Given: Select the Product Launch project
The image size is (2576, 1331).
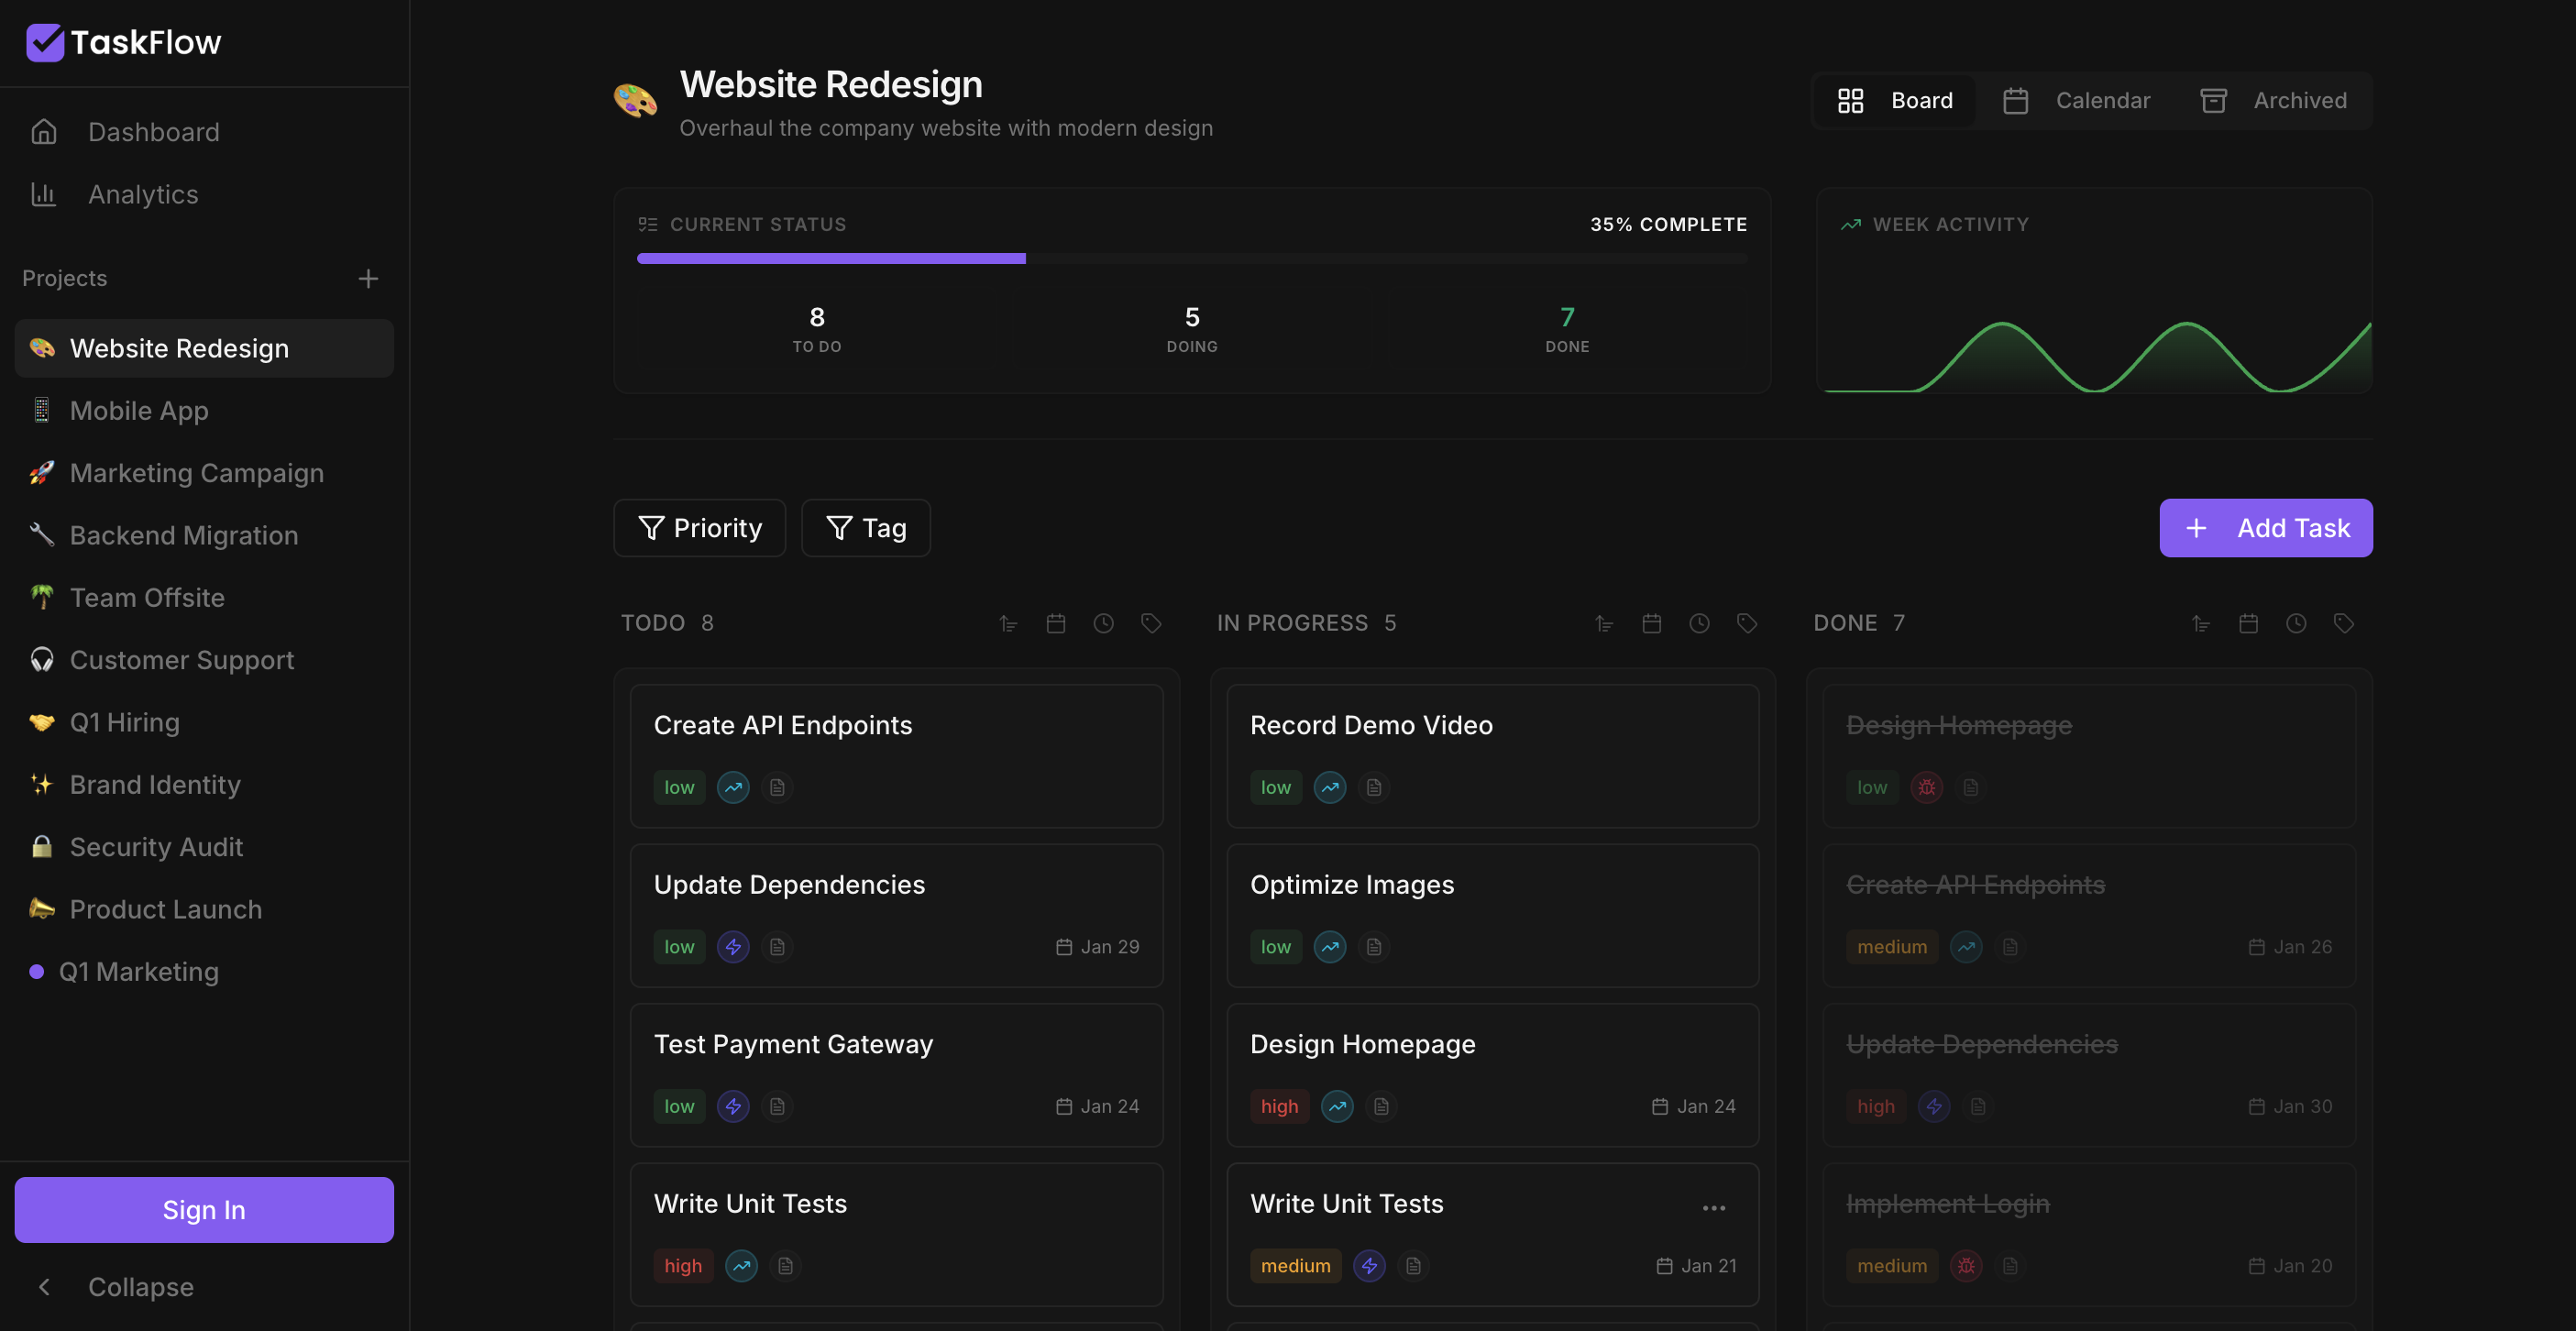Looking at the screenshot, I should [x=204, y=909].
